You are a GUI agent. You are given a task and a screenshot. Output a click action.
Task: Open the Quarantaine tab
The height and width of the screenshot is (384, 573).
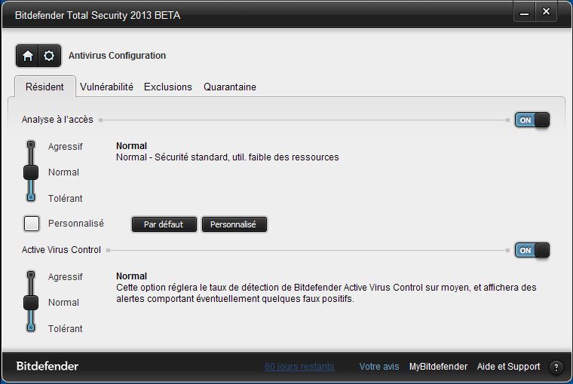tap(230, 87)
